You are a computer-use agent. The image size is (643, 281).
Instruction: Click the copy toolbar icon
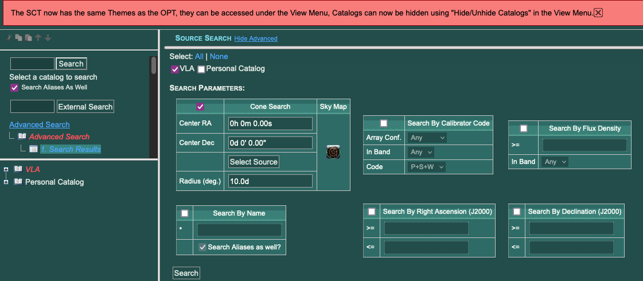coord(19,38)
